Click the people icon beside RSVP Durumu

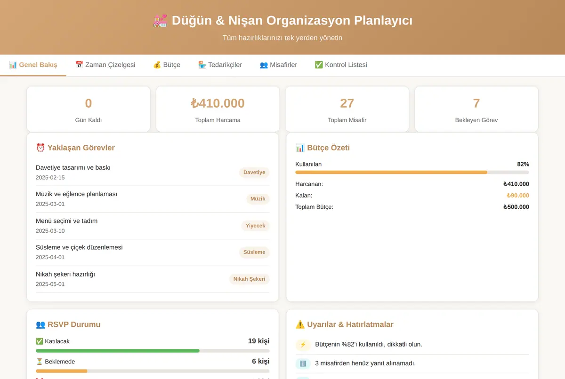(40, 324)
